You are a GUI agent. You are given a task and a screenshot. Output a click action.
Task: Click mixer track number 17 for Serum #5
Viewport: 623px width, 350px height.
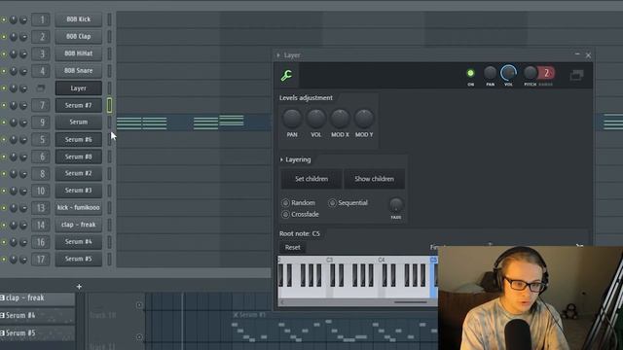pos(41,260)
